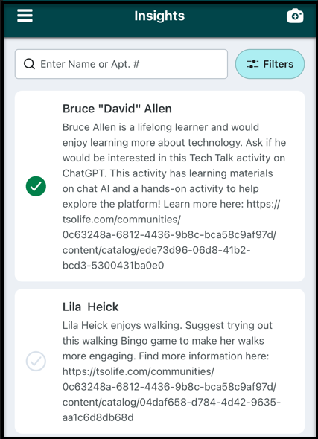
Task: Open Bruce Allen's insight description text
Action: click(174, 196)
